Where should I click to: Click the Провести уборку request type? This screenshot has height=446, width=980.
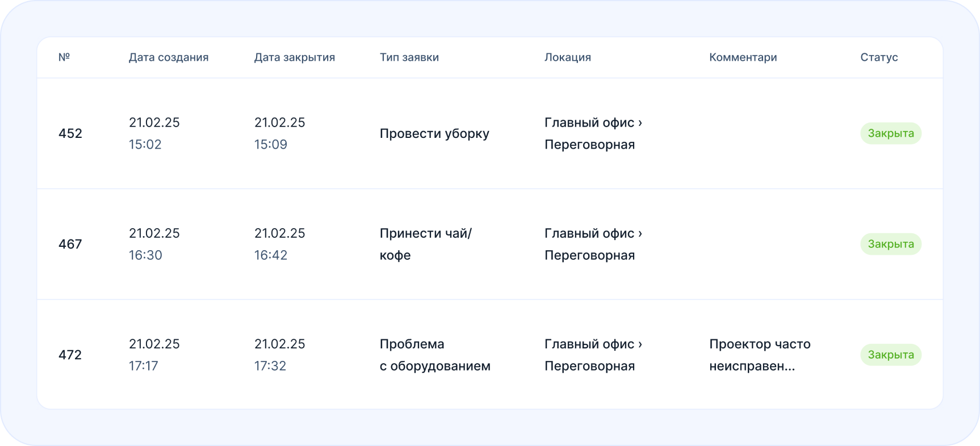[x=434, y=133]
